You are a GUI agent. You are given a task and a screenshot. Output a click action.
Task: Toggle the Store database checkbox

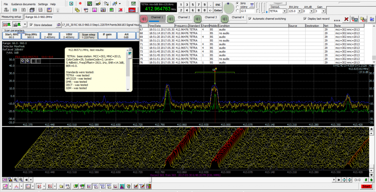pyautogui.click(x=31, y=25)
